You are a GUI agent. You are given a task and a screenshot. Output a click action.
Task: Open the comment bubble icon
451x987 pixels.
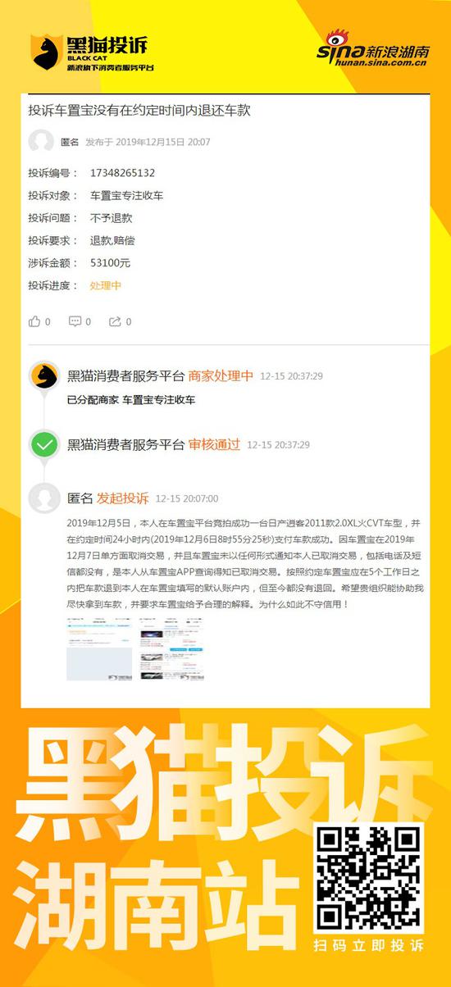tap(75, 321)
